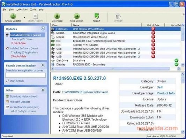The image size is (186, 139).
Task: Click details pane scroll up arrow
Action: pos(183,74)
